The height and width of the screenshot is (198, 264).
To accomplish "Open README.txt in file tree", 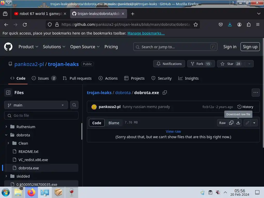I will (28, 151).
